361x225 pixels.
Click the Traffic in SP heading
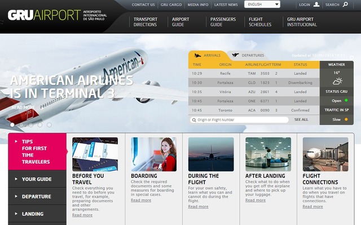[337, 110]
